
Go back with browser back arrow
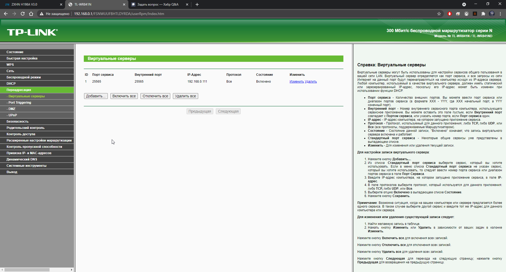tap(6, 14)
